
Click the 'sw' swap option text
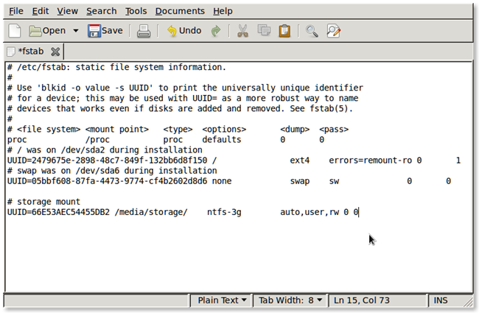(x=334, y=181)
